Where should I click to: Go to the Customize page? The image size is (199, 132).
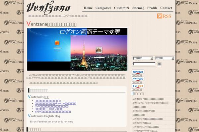(122, 8)
